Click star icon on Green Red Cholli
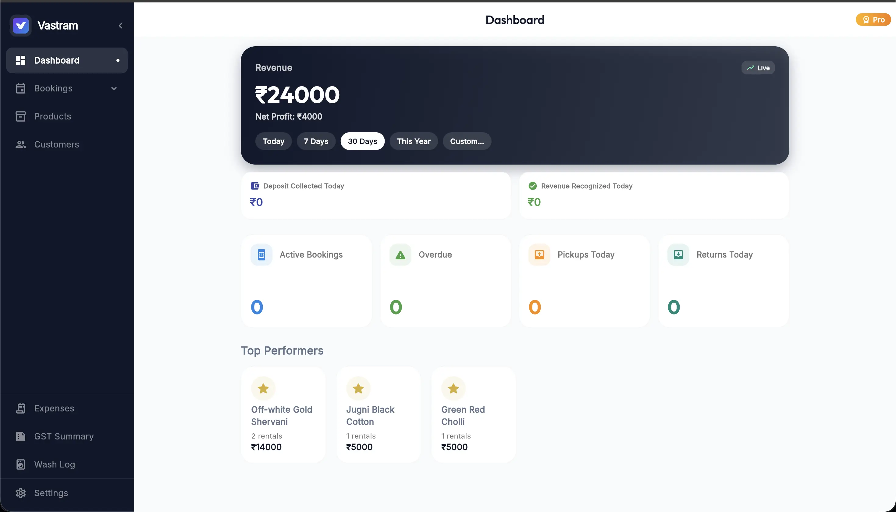896x512 pixels. tap(453, 389)
